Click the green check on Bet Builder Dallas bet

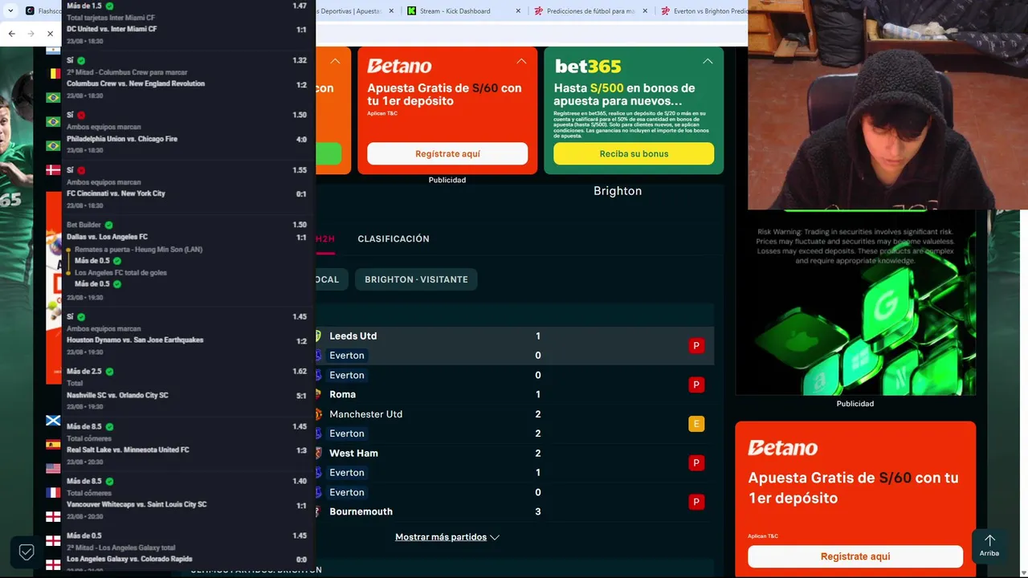pyautogui.click(x=108, y=225)
